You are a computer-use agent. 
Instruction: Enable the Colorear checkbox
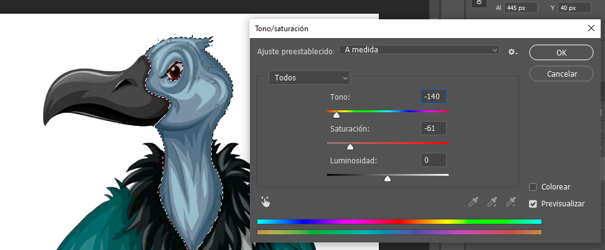(533, 187)
